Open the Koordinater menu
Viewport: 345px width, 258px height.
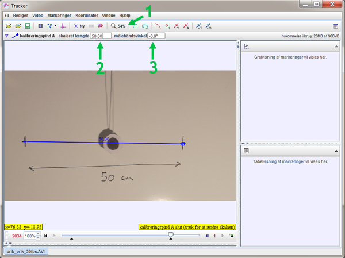coord(87,16)
